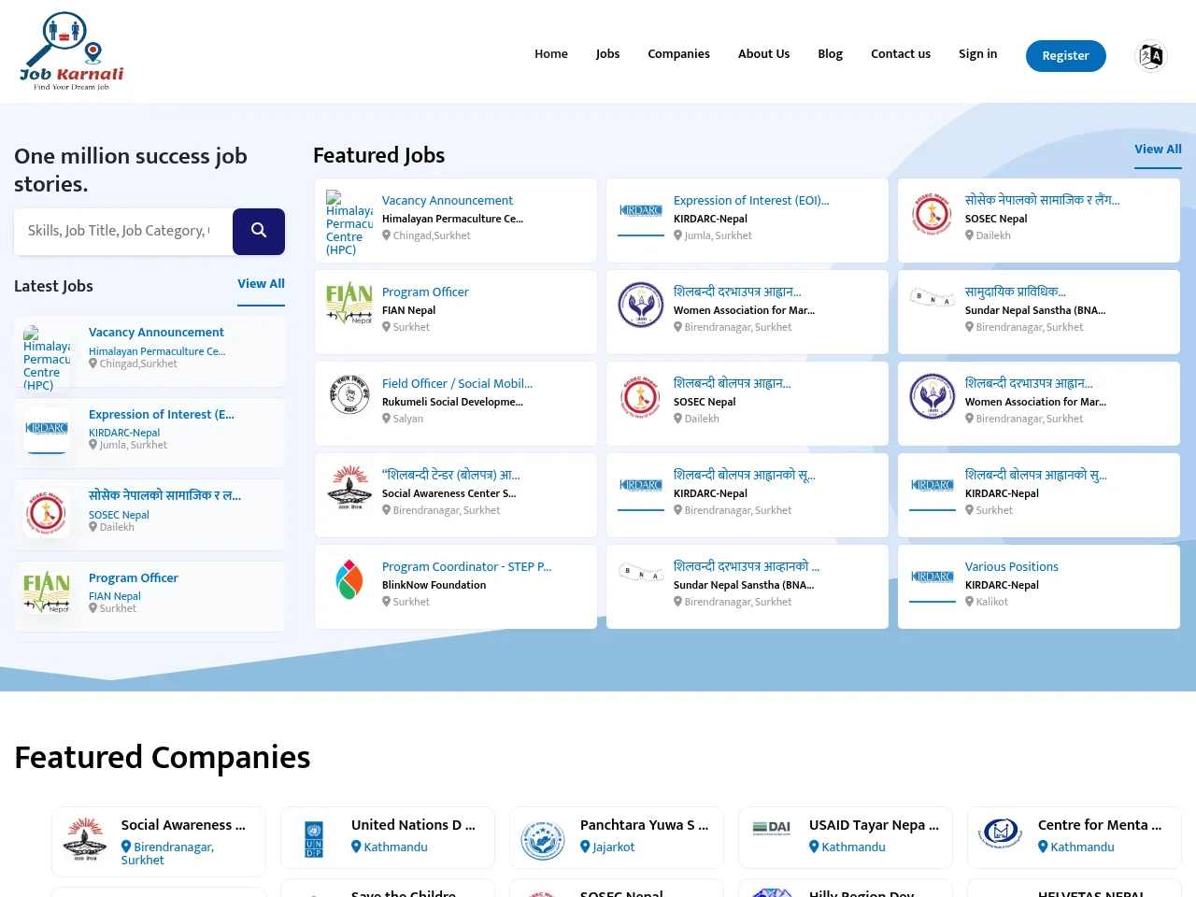Click Women Association logo in Jumla-row middle column
The image size is (1196, 897).
641,304
